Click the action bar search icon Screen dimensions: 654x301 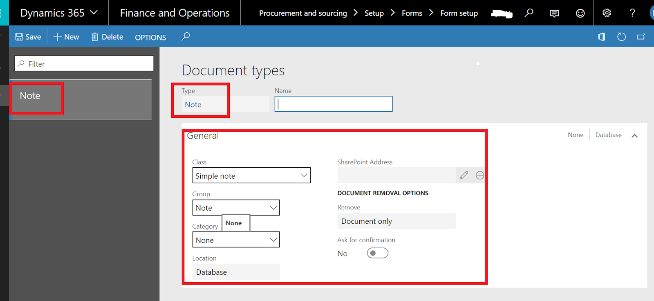[x=186, y=36]
